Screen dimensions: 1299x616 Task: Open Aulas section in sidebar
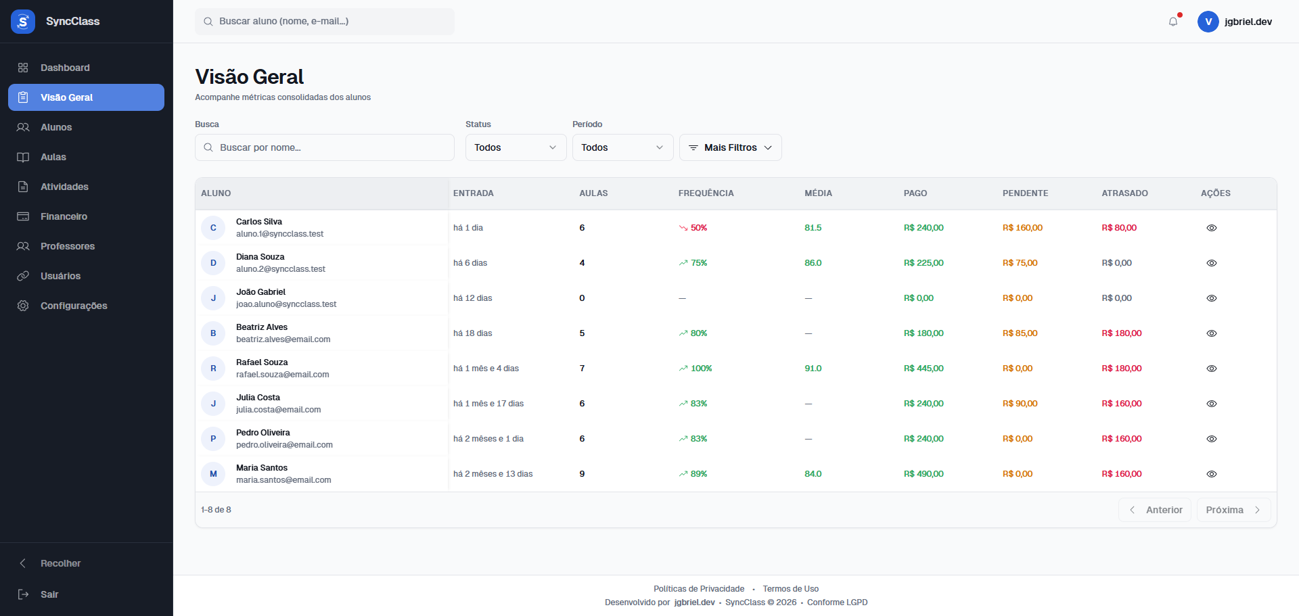pos(86,157)
